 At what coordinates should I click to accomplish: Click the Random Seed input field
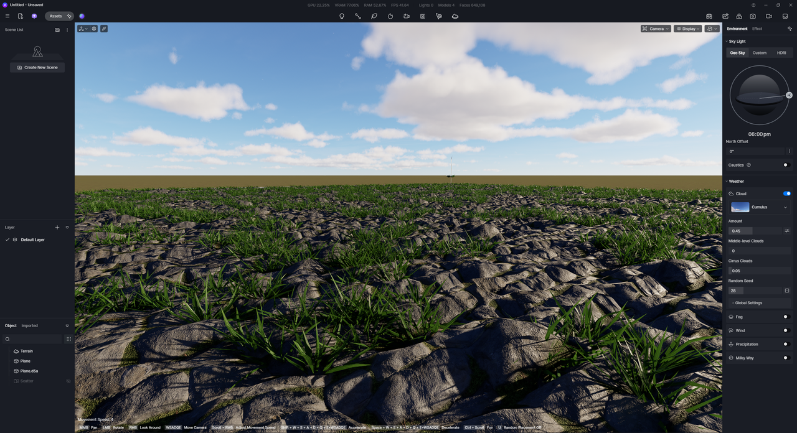[755, 291]
